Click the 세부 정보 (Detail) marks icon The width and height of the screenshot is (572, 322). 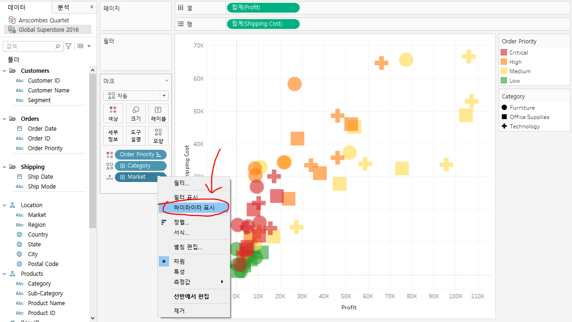click(113, 135)
